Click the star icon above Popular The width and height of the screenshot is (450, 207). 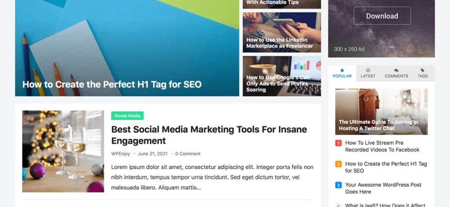coord(342,70)
